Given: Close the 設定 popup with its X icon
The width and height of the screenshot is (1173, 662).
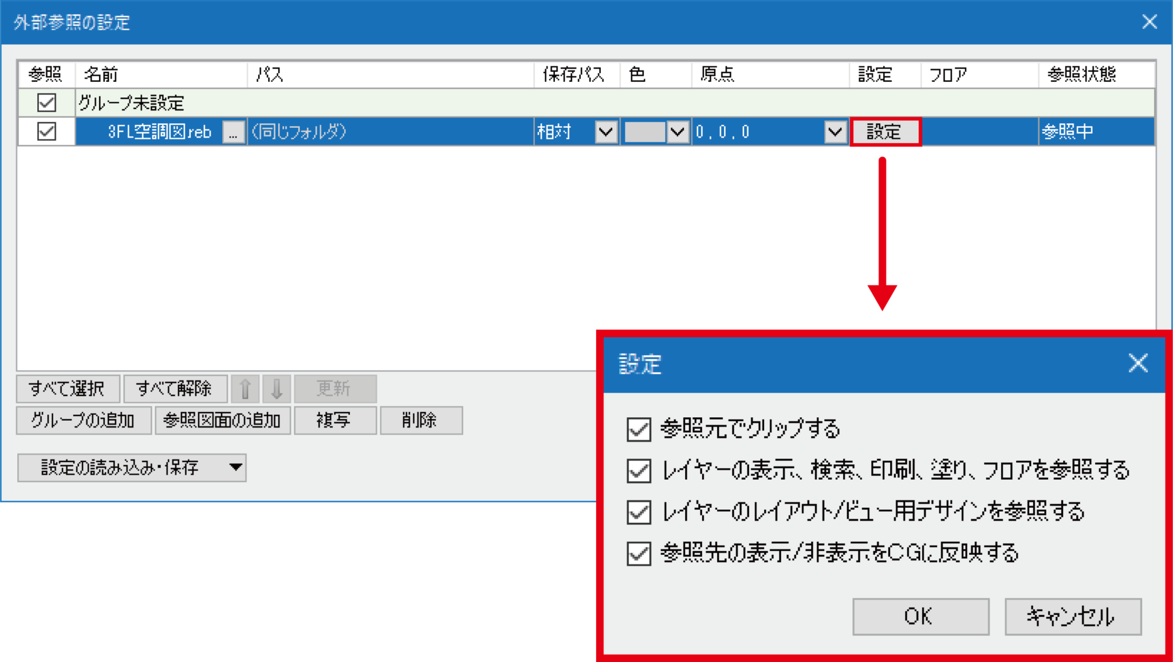Looking at the screenshot, I should [x=1137, y=363].
